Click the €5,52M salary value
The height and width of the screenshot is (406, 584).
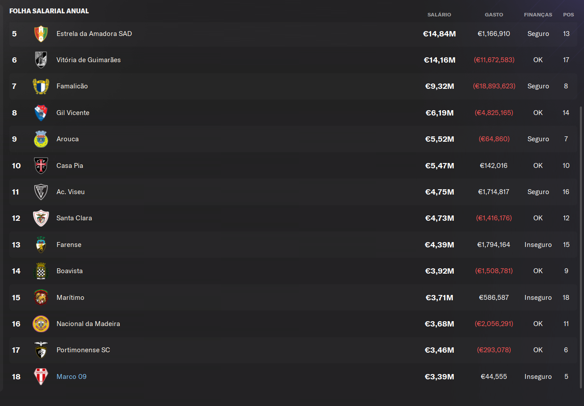coord(440,139)
